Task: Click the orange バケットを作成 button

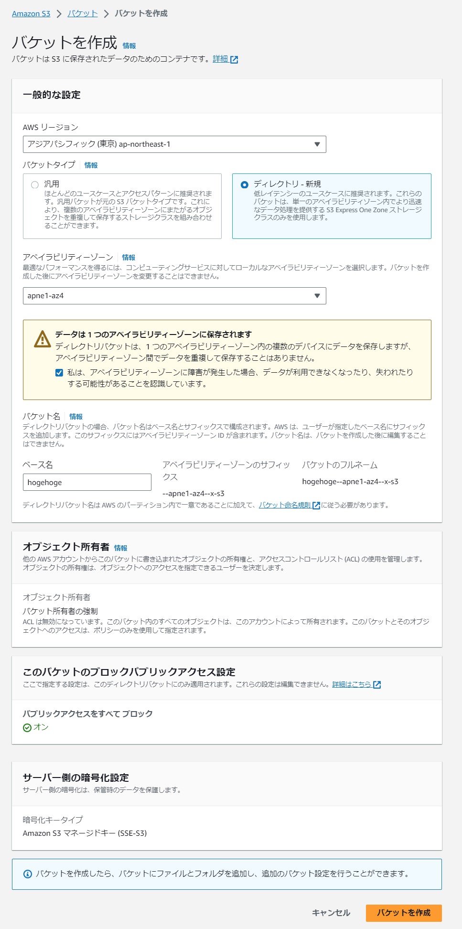Action: (x=404, y=913)
